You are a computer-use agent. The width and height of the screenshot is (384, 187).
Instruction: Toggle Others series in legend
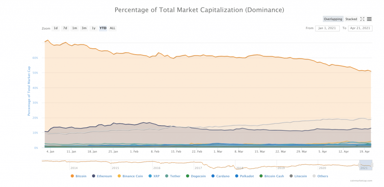click(x=320, y=176)
